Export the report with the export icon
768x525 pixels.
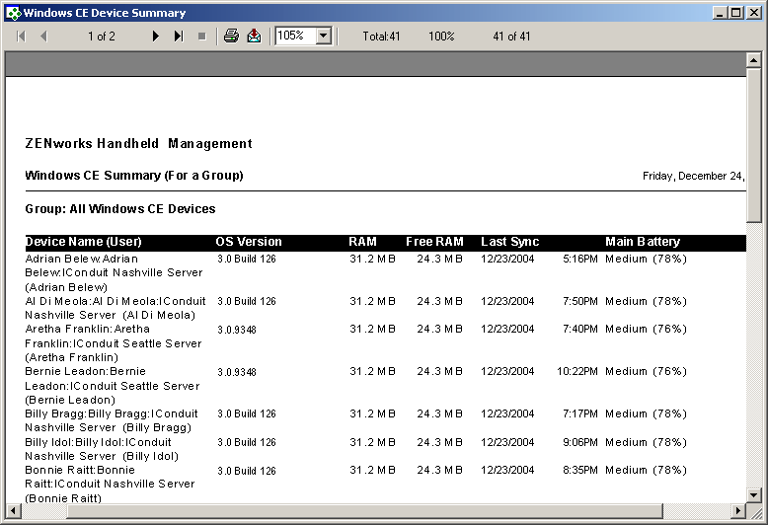coord(254,37)
